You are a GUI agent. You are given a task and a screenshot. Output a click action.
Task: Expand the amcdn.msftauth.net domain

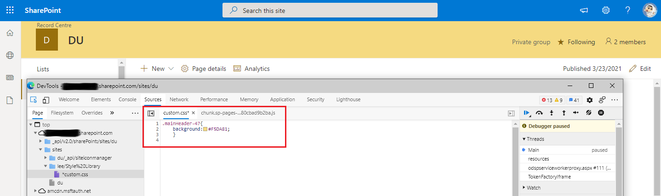(x=36, y=191)
